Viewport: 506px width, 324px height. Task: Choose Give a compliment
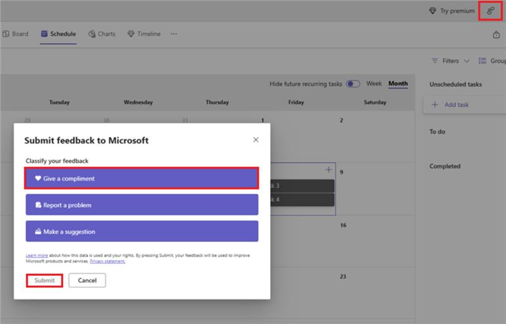click(x=142, y=178)
